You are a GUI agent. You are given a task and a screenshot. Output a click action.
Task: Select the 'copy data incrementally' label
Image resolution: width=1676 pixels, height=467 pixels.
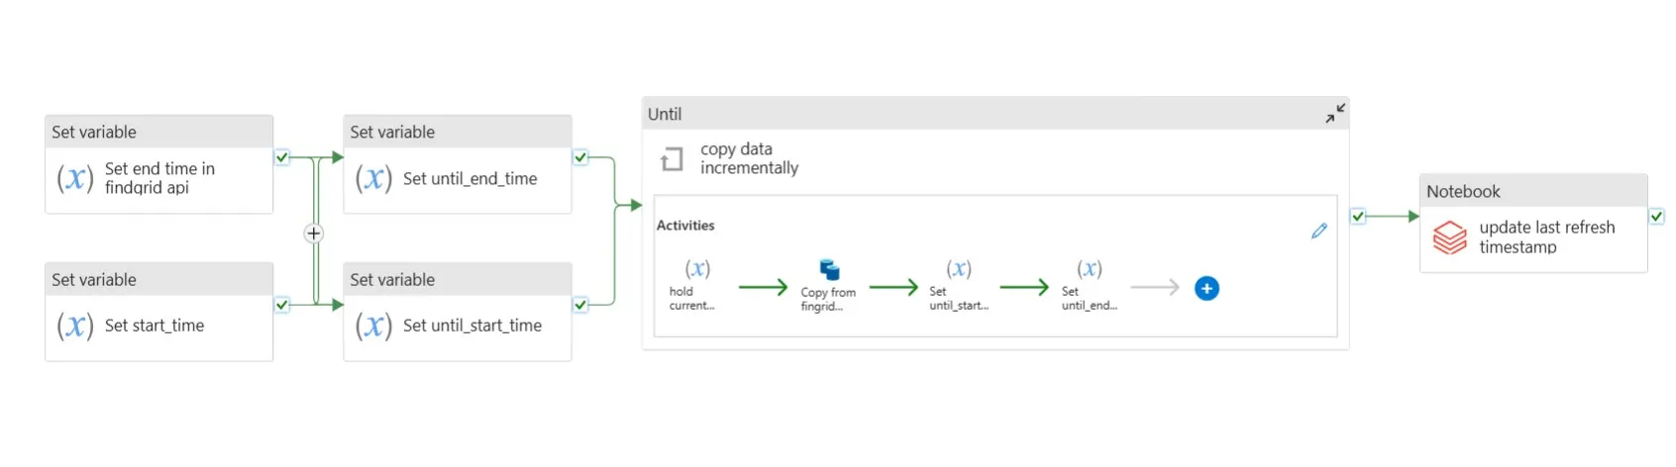tap(749, 158)
